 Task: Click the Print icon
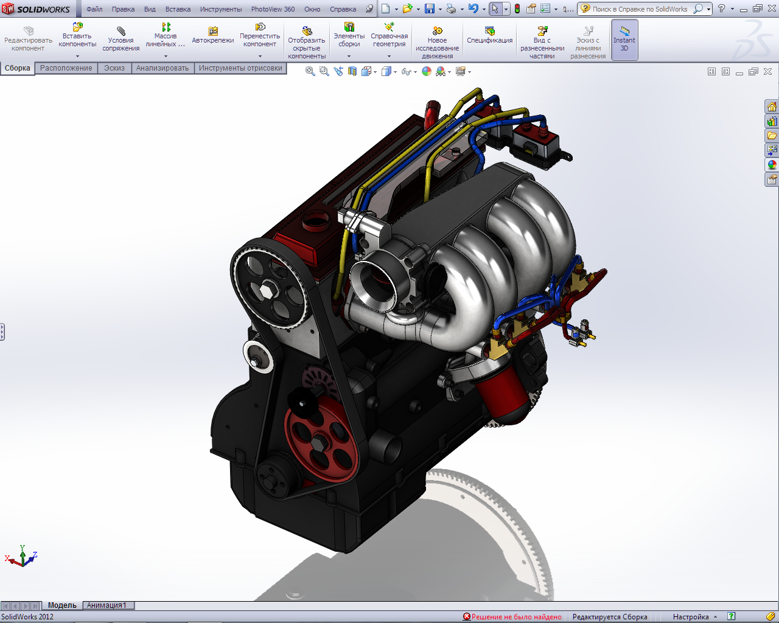point(451,9)
